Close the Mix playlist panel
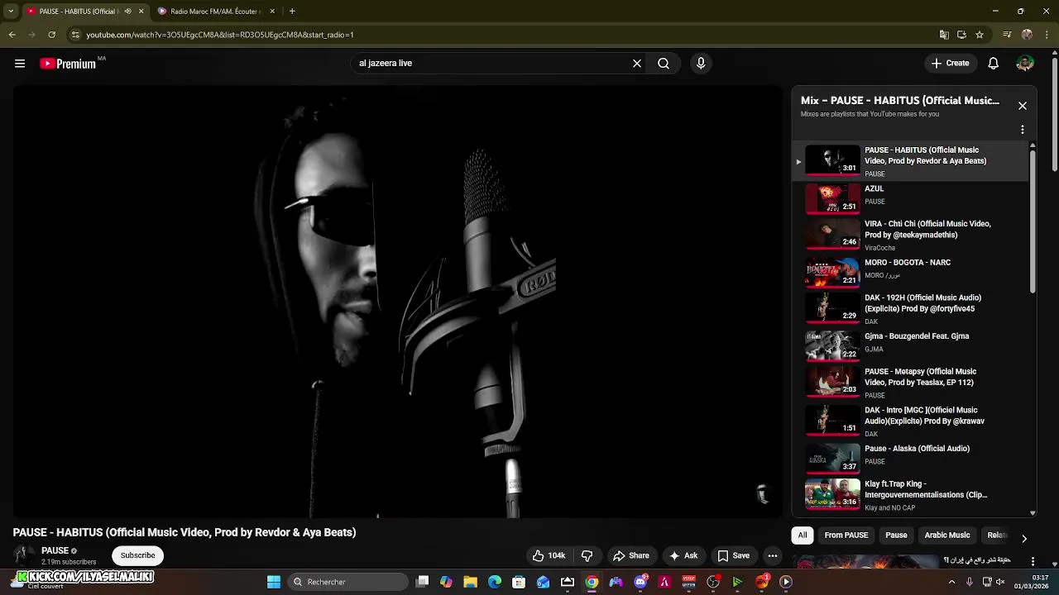Screen dimensions: 1059x595 click(x=1023, y=106)
